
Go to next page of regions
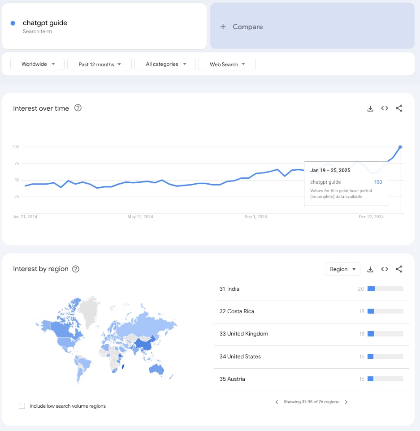pyautogui.click(x=346, y=402)
